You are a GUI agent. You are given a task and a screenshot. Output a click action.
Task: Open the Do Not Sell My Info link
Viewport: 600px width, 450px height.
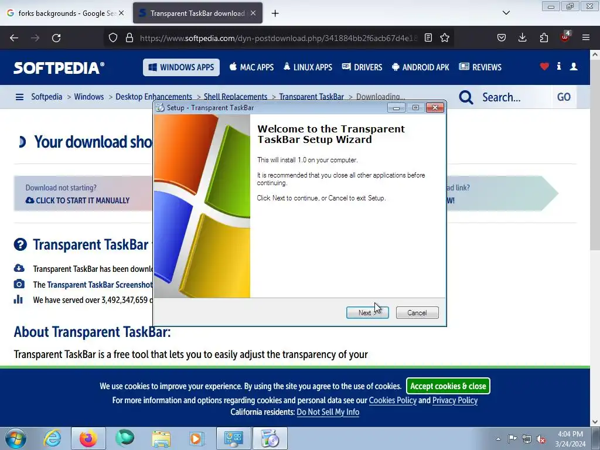(x=328, y=412)
